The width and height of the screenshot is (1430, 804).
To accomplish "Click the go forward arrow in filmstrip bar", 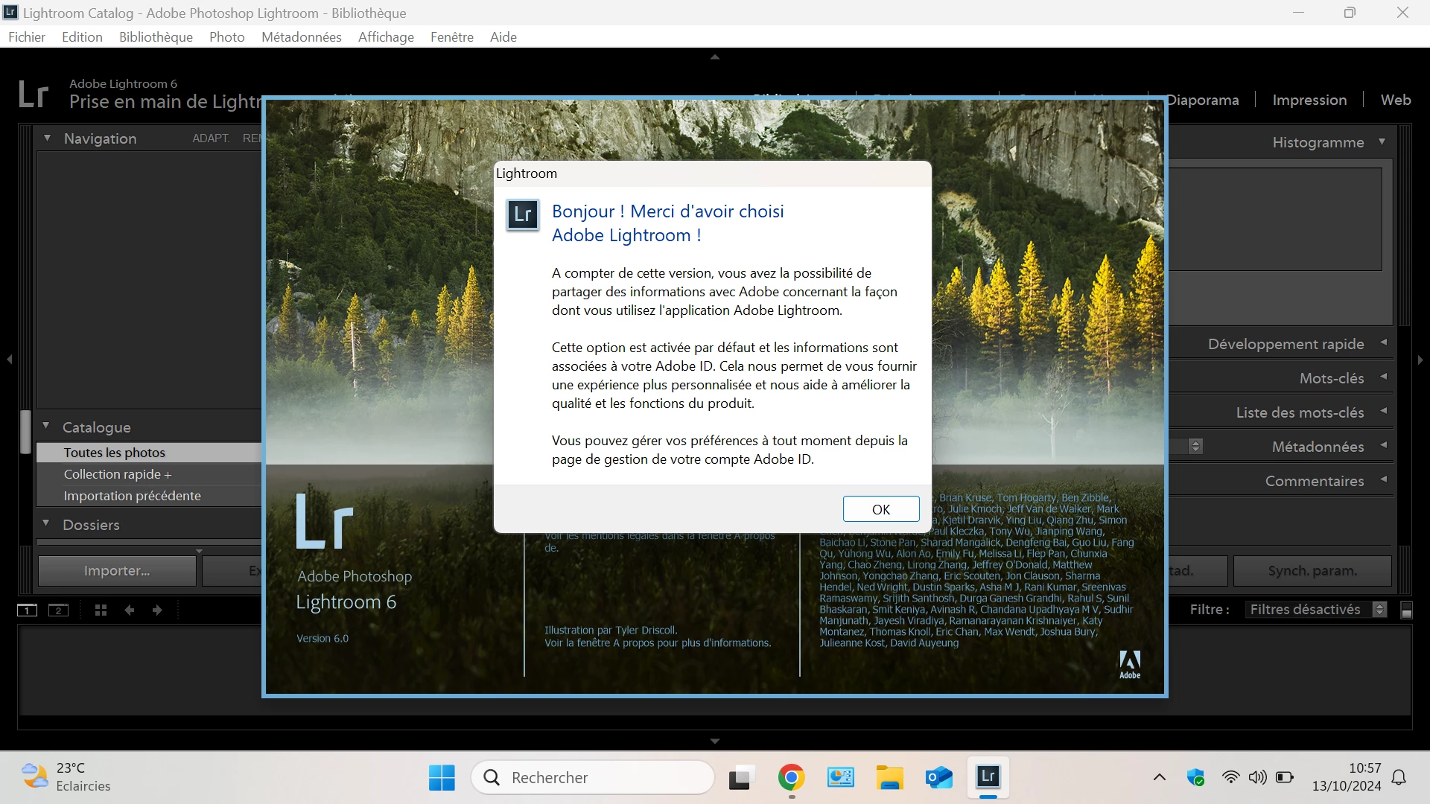I will (157, 610).
